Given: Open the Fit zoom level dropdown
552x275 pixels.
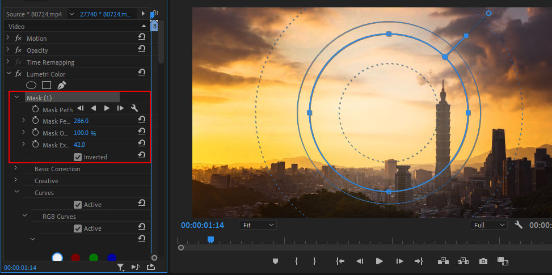Looking at the screenshot, I should click(258, 225).
